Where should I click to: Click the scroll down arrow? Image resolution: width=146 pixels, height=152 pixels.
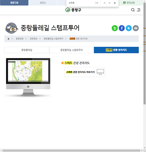tap(144, 148)
